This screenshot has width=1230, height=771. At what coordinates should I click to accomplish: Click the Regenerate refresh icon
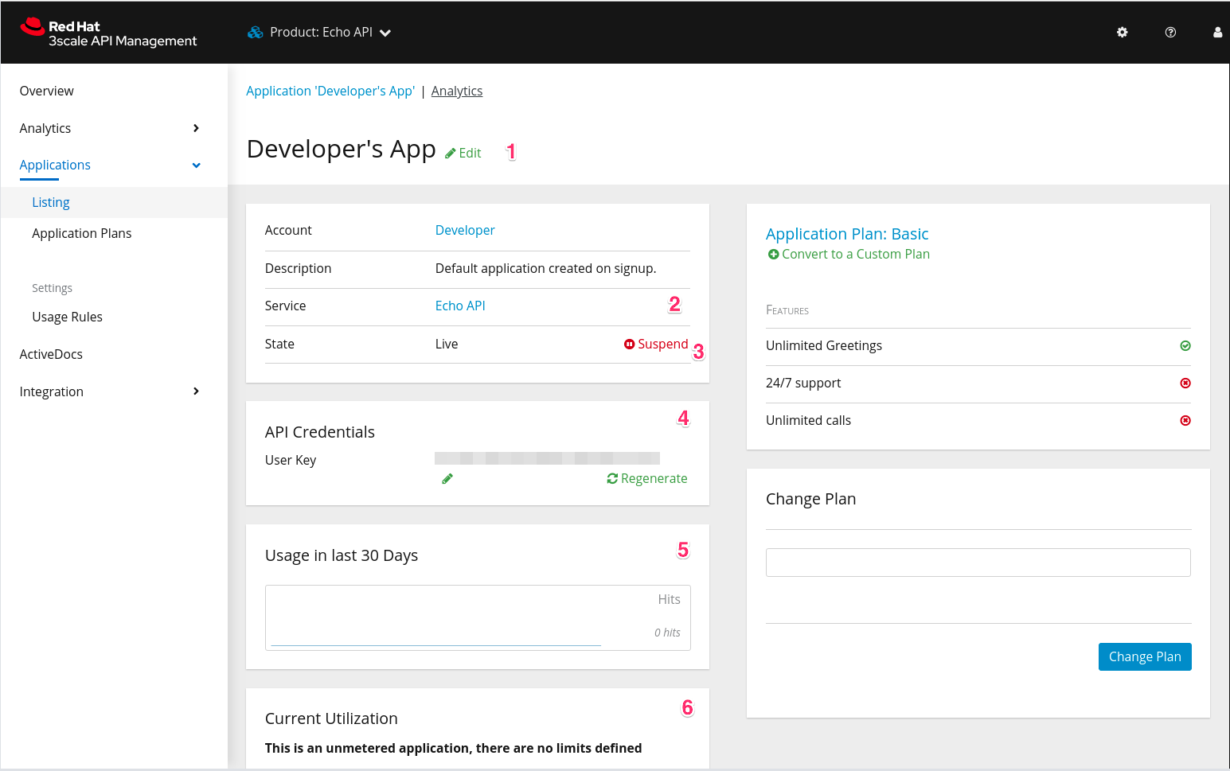(612, 478)
